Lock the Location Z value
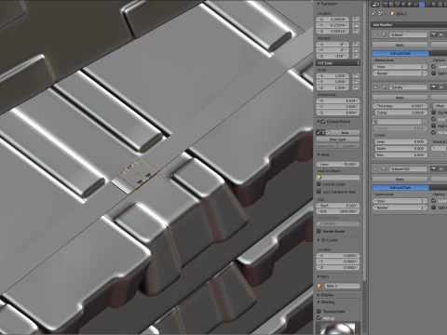Screen dimensions: 447x335 click(x=356, y=31)
